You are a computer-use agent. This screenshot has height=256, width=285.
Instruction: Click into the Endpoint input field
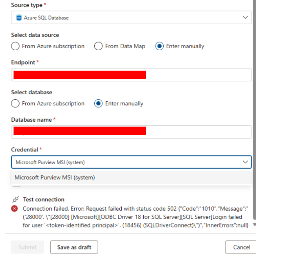(131, 75)
